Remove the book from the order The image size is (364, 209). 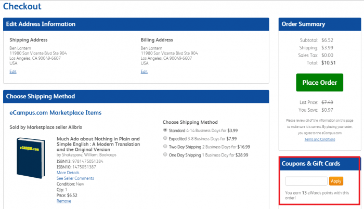tap(63, 201)
